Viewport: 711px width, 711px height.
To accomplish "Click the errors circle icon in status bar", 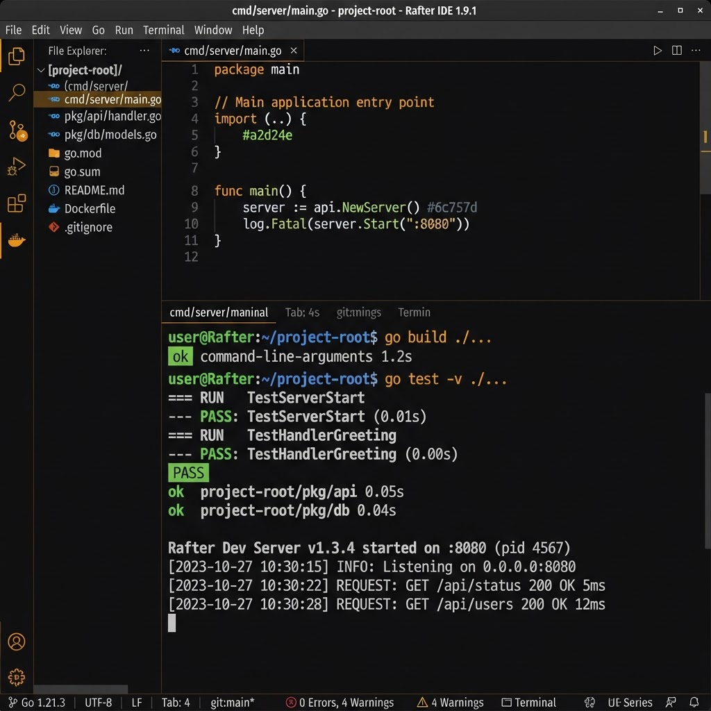I will coord(291,703).
